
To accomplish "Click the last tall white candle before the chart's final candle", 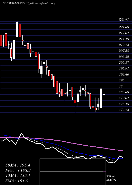I will [101, 98].
